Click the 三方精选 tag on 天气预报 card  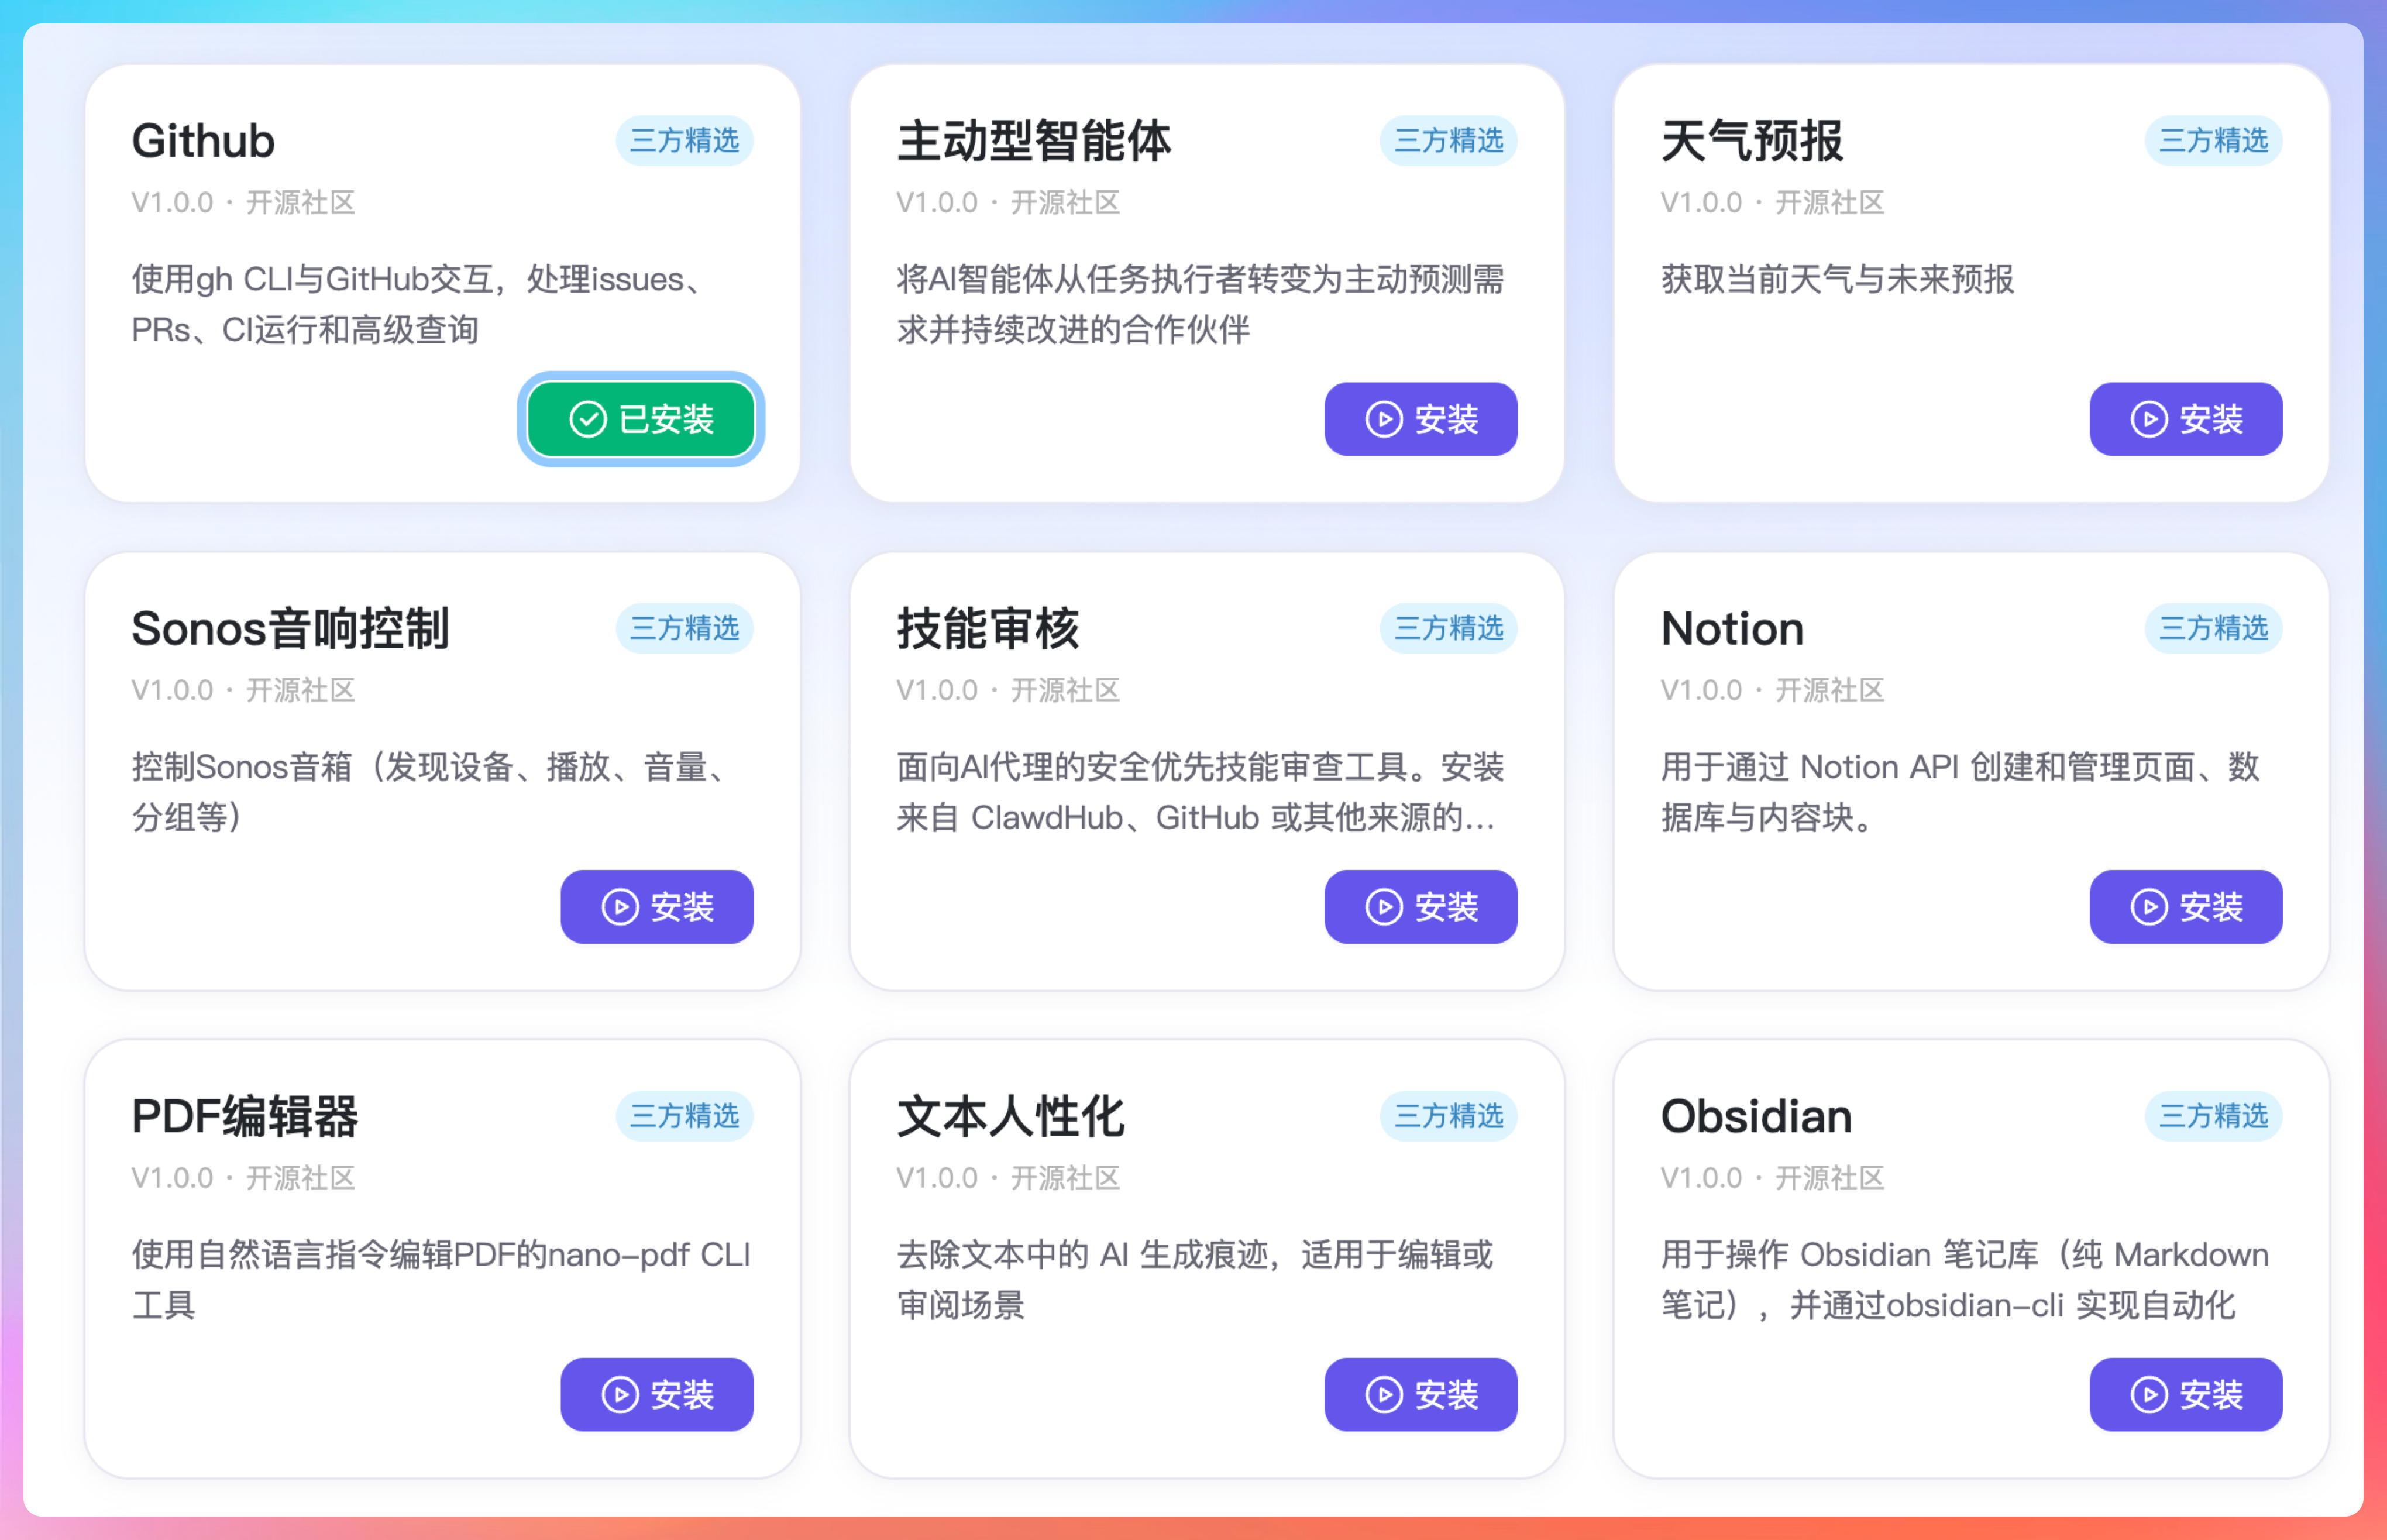(2212, 140)
